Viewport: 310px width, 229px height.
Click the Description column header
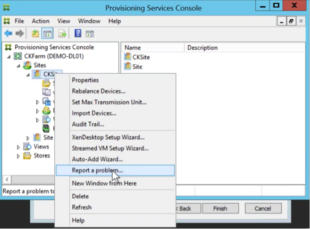(245, 47)
